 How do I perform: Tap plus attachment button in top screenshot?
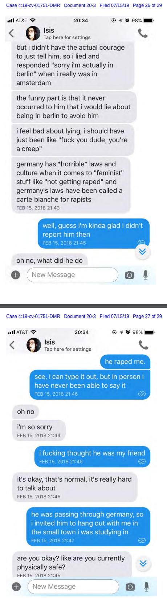pyautogui.click(x=16, y=275)
